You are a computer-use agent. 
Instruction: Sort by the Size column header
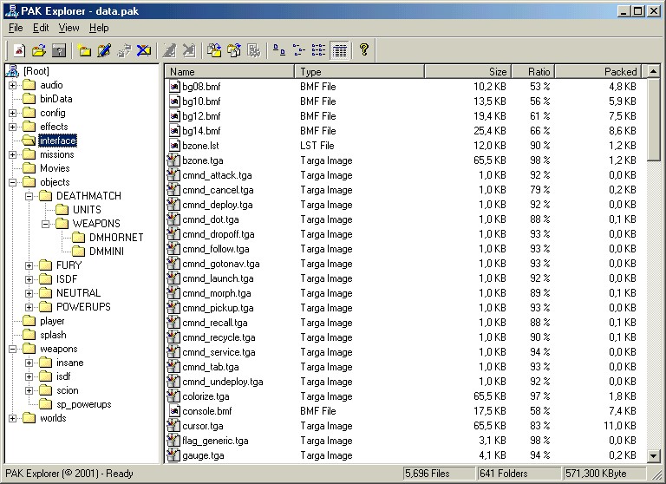[x=468, y=71]
